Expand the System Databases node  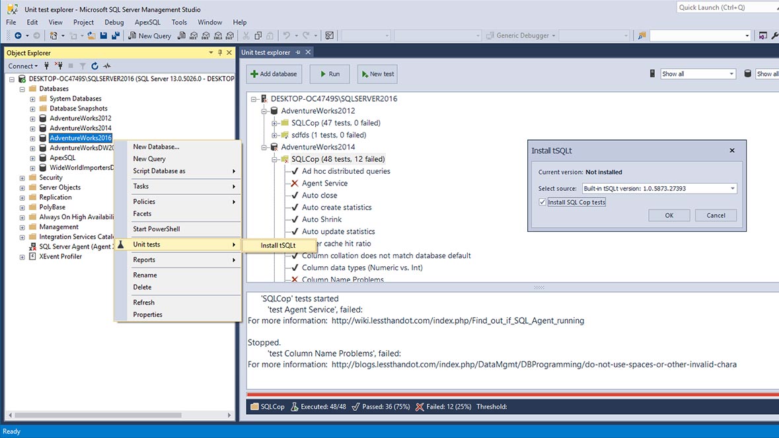[33, 99]
